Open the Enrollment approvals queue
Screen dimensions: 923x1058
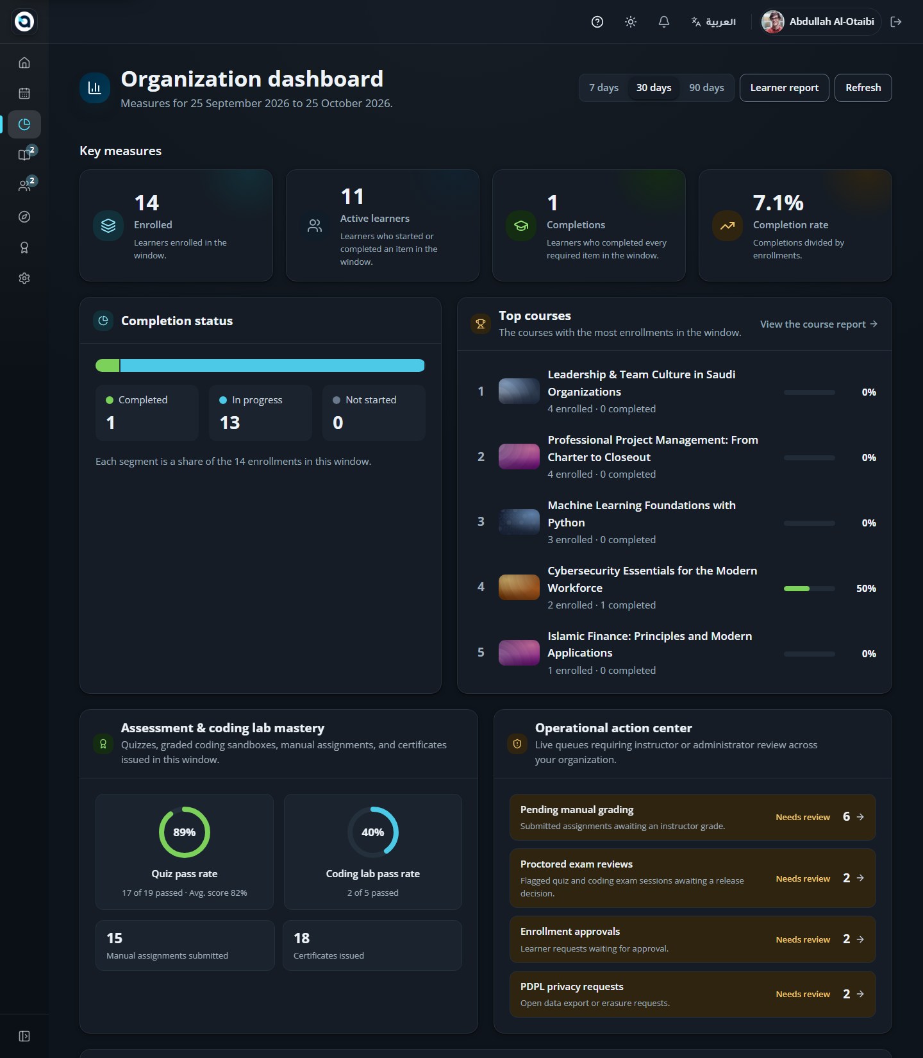(x=693, y=939)
